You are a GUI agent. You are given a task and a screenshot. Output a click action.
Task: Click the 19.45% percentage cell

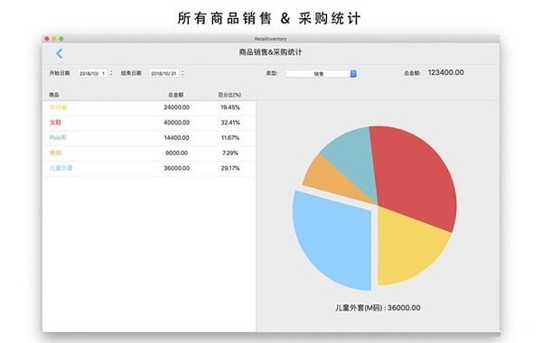(230, 107)
